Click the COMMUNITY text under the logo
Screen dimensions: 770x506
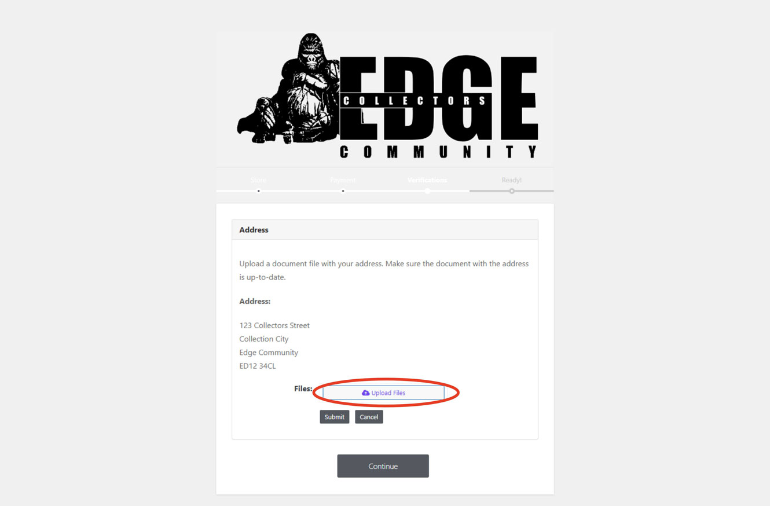[439, 152]
